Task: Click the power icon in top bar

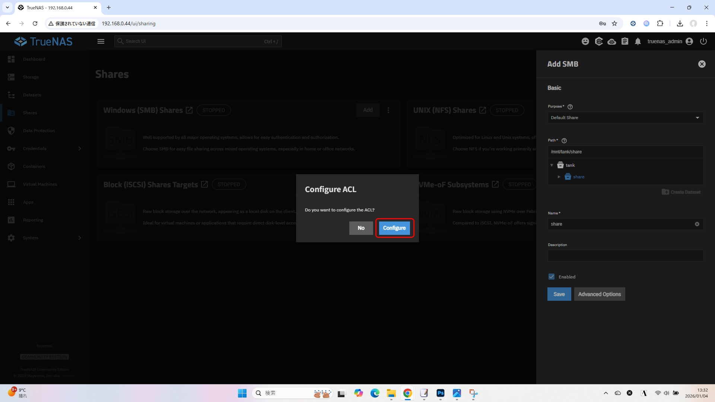Action: tap(703, 41)
